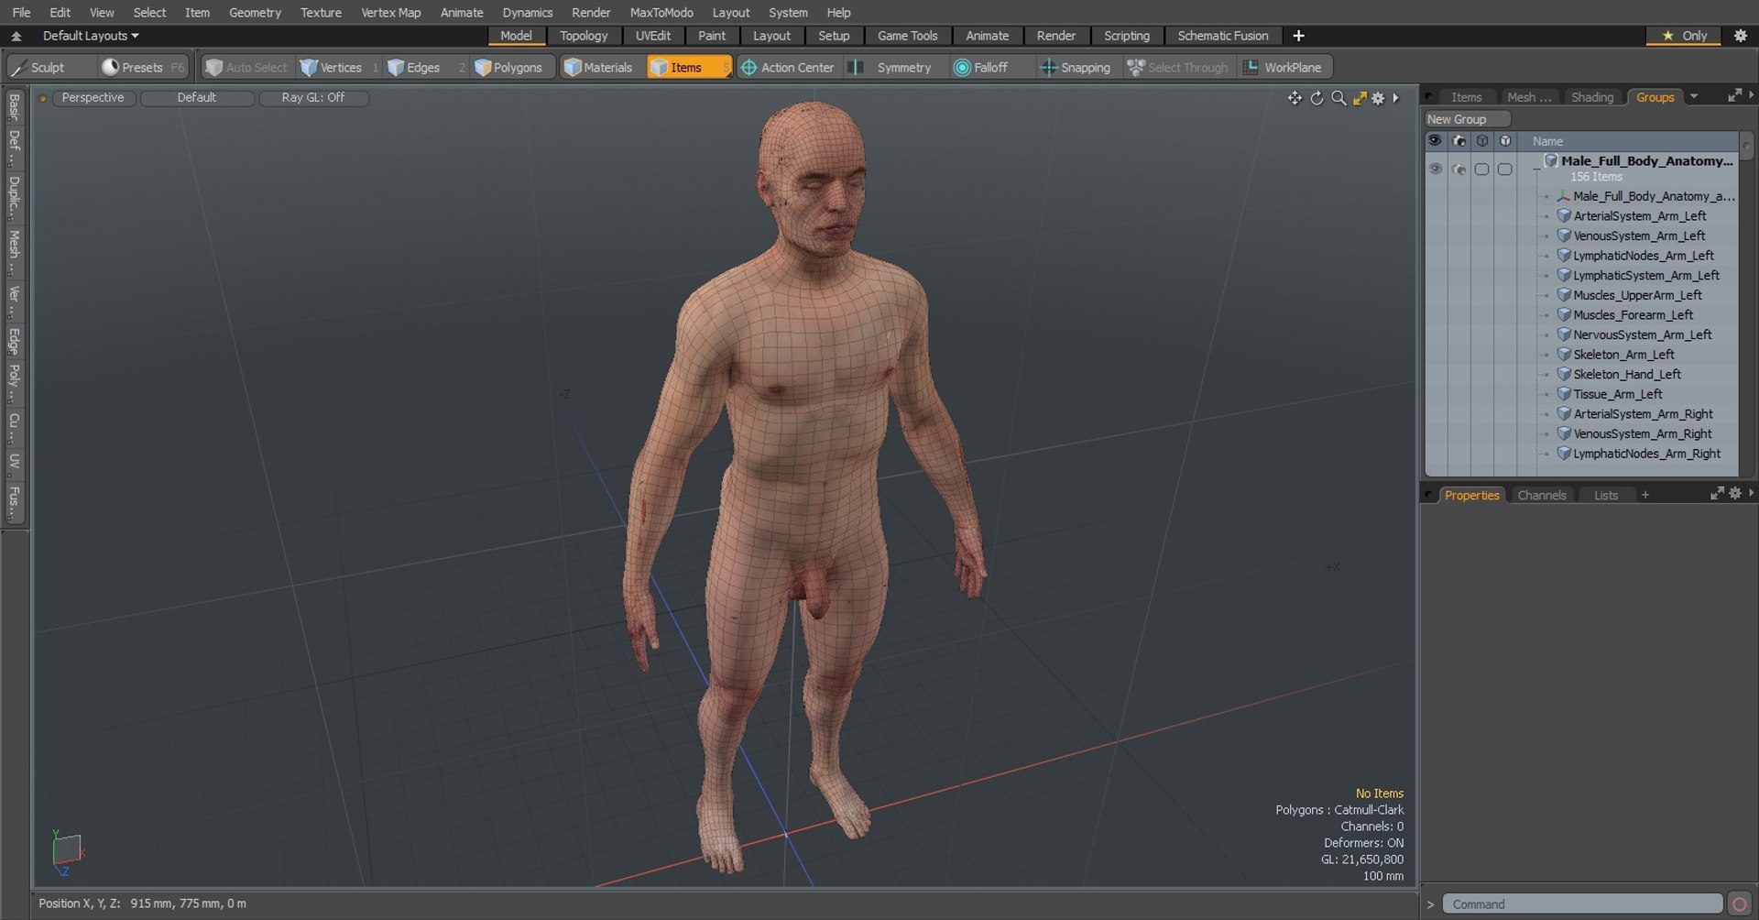Toggle the Only star filter
This screenshot has width=1759, height=920.
(1684, 36)
